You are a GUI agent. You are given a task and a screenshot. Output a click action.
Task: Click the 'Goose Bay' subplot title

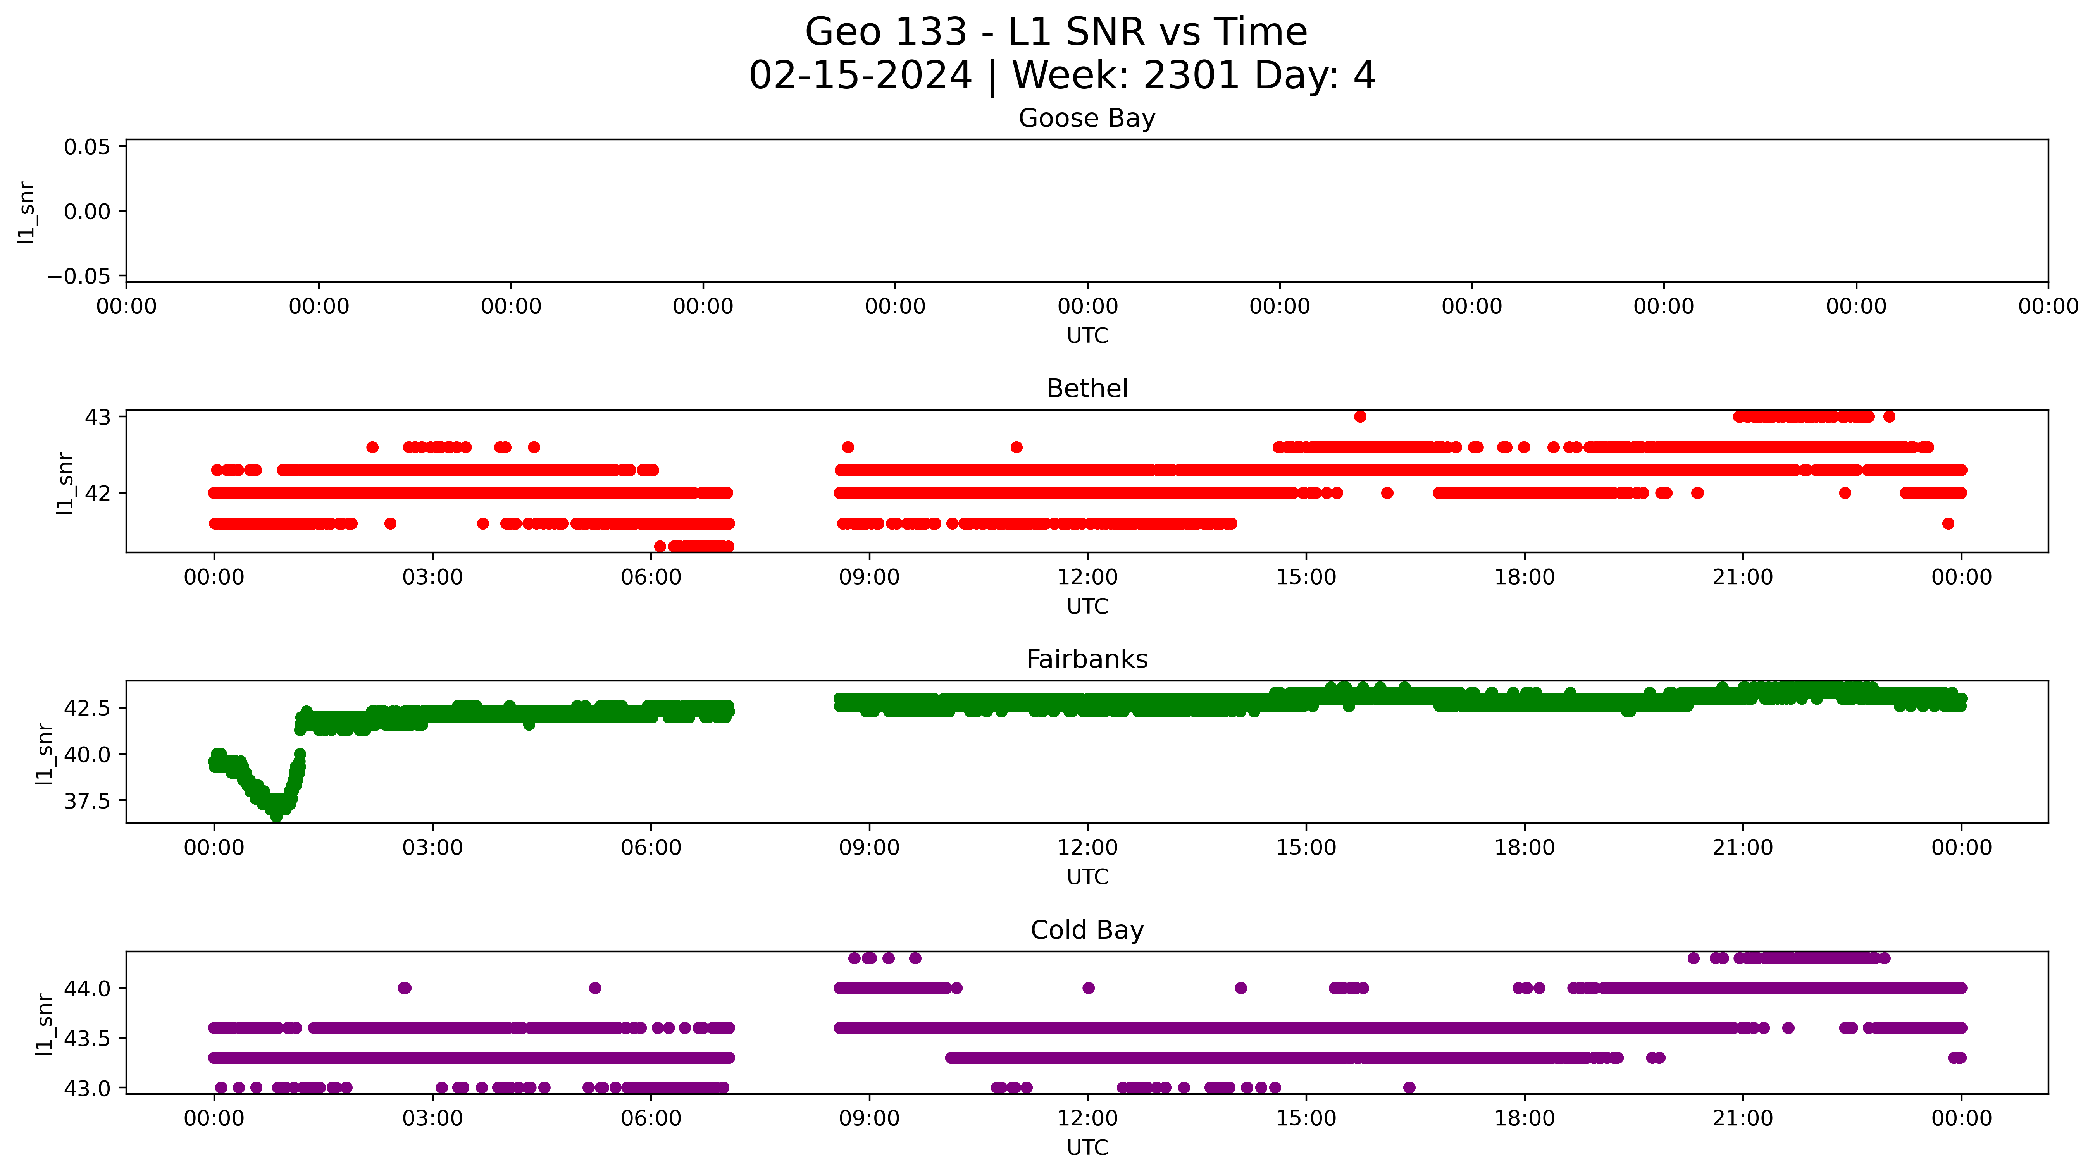pyautogui.click(x=1087, y=119)
